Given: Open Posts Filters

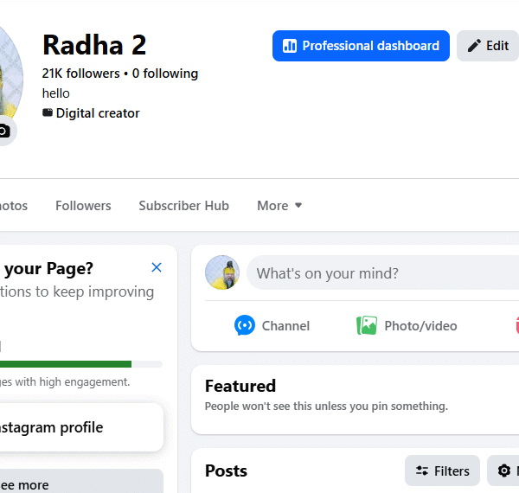Looking at the screenshot, I should (x=442, y=471).
